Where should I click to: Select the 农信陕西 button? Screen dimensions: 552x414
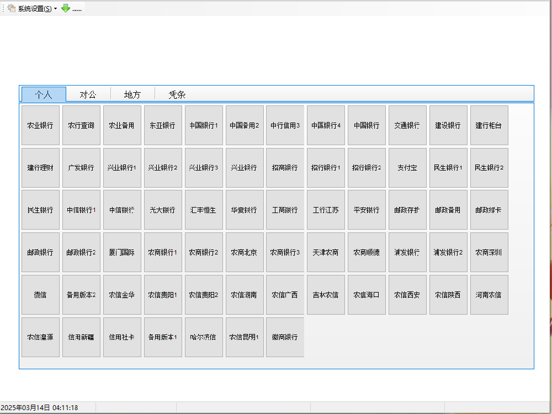point(448,295)
